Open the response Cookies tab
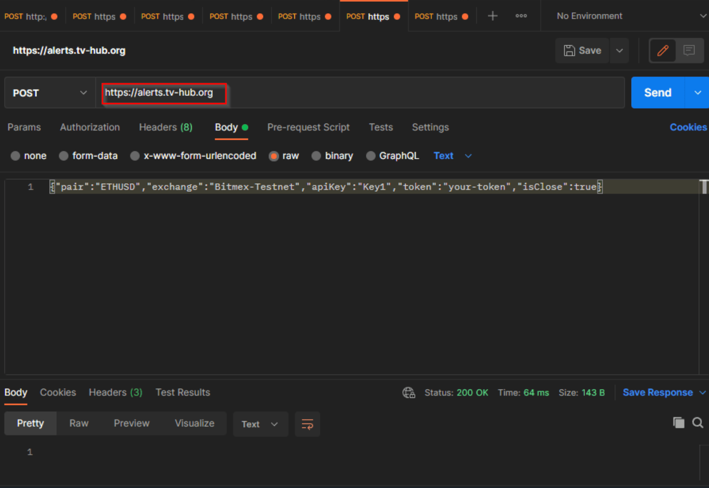Viewport: 709px width, 488px height. [x=58, y=393]
